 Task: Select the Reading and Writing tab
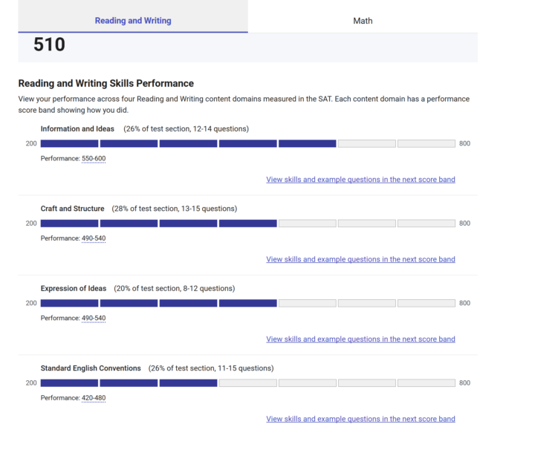pyautogui.click(x=133, y=21)
